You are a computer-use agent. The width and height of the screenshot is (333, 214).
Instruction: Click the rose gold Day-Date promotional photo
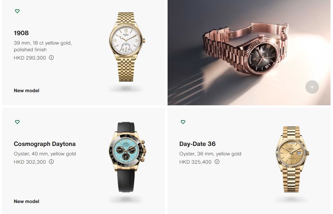pyautogui.click(x=249, y=53)
